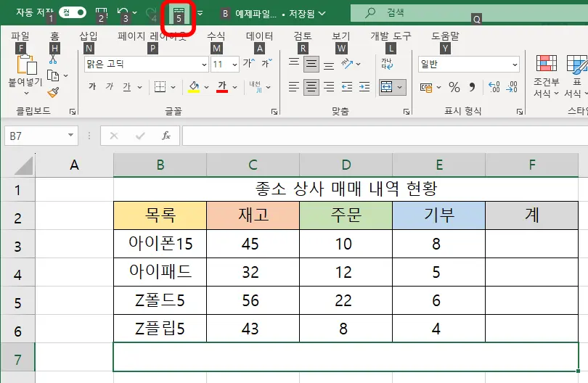Click the Increase Font Size icon
The image size is (588, 383).
tap(249, 63)
